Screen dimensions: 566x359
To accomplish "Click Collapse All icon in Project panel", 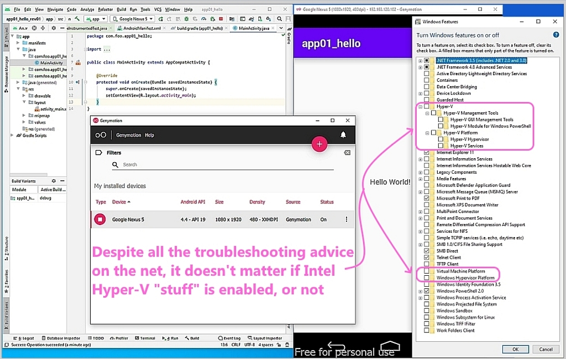I will point(43,28).
